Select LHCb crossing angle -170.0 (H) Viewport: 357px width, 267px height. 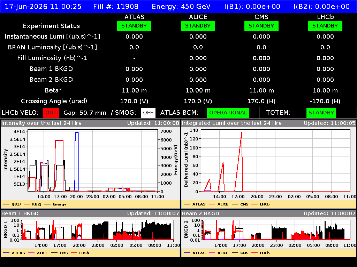click(325, 101)
